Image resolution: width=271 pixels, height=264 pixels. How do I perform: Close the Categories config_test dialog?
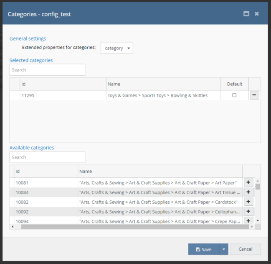[x=257, y=14]
